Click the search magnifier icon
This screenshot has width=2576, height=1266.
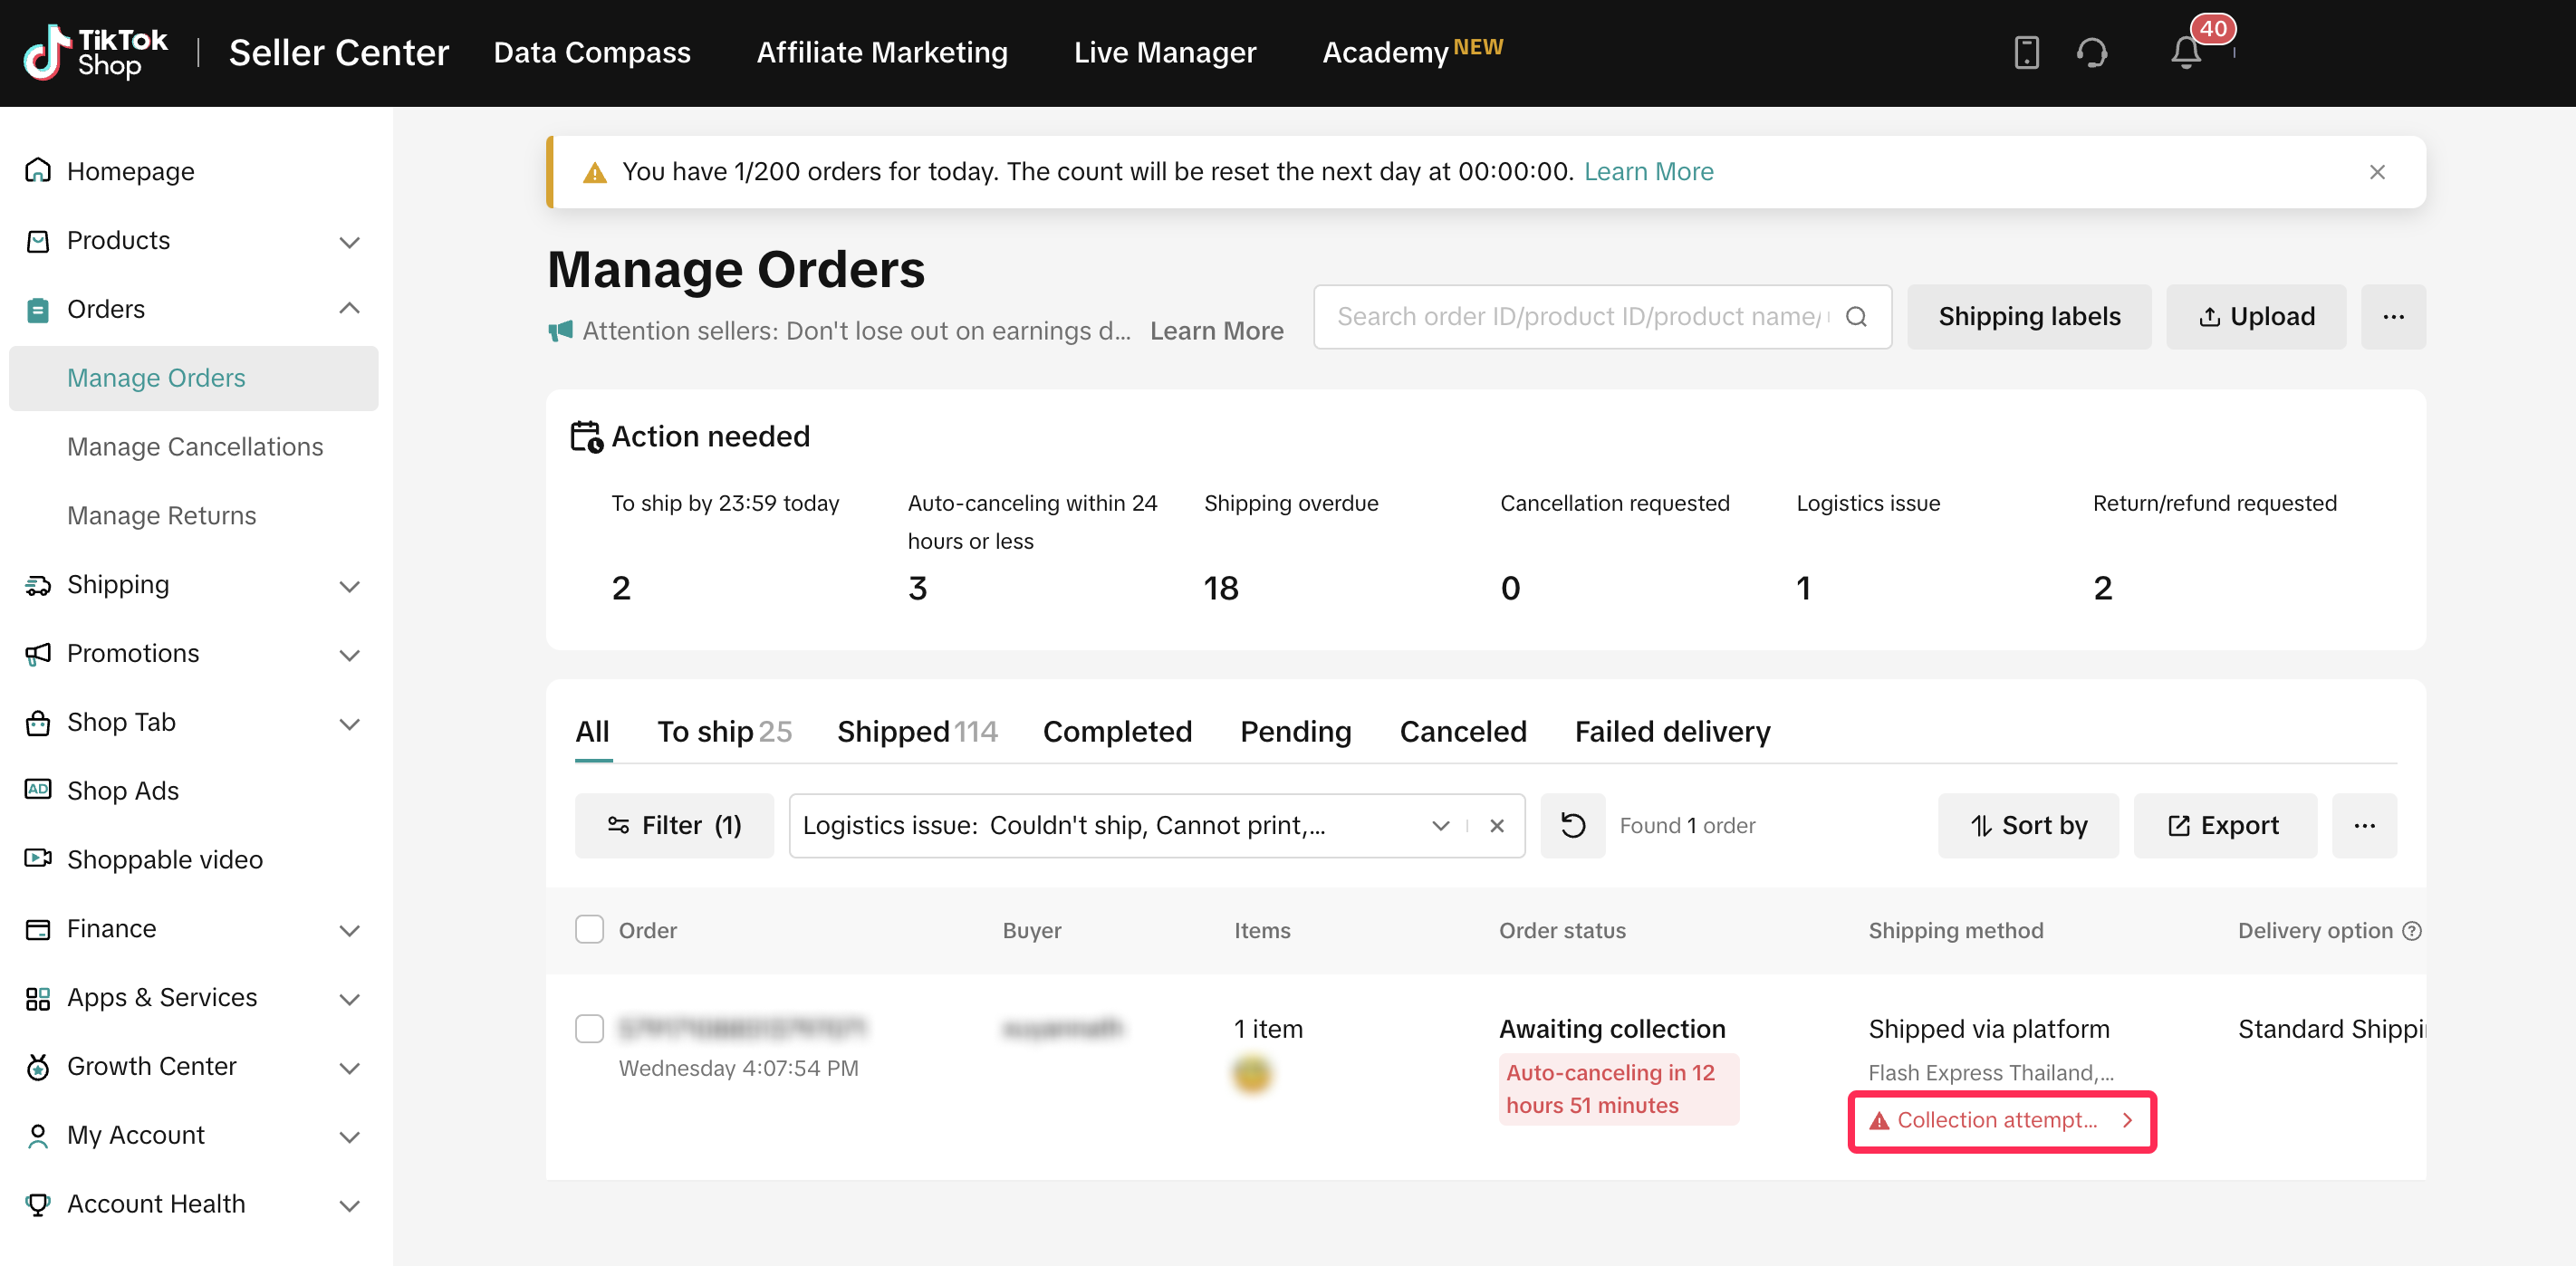[x=1856, y=317]
